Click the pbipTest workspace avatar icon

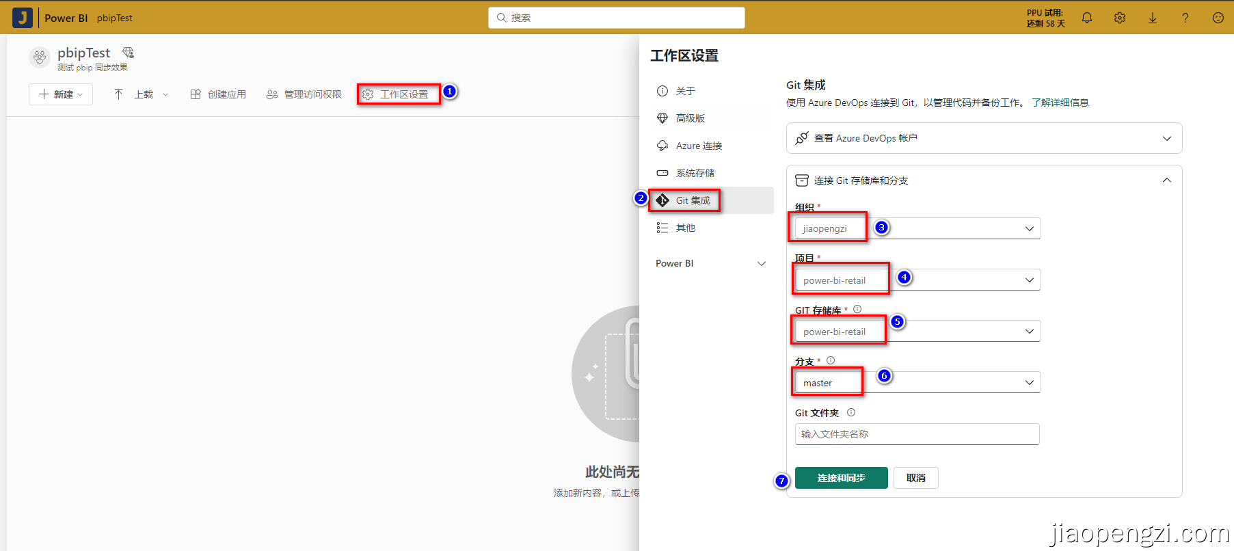click(x=40, y=57)
